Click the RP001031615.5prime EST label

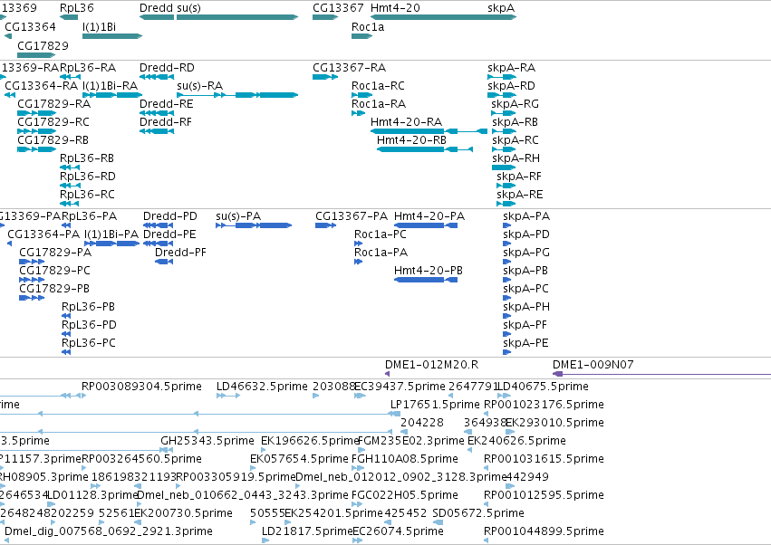545,459
